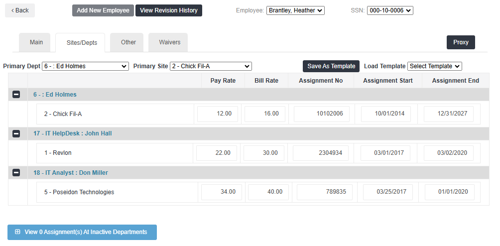Image resolution: width=500 pixels, height=246 pixels.
Task: Click the Proxy button
Action: 461,42
